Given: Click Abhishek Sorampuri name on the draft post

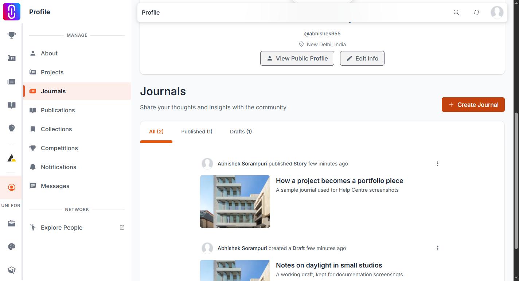Looking at the screenshot, I should click(242, 248).
